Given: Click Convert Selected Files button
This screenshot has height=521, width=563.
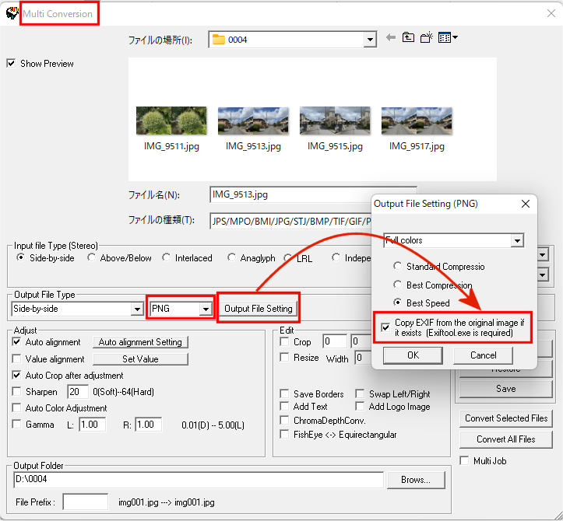Looking at the screenshot, I should click(x=505, y=418).
